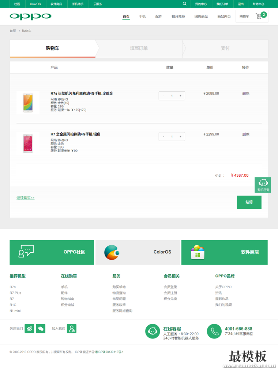278x370 pixels.
Task: Open the 购物指南 footer link
Action: point(68,299)
